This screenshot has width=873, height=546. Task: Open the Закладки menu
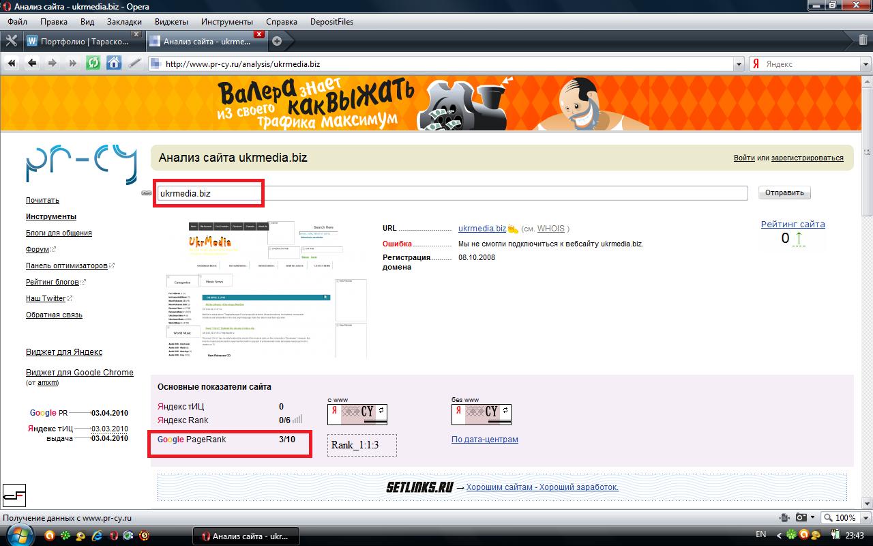(125, 22)
